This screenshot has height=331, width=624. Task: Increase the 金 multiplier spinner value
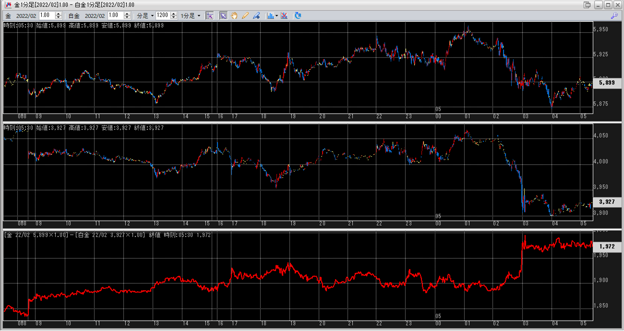pos(59,13)
